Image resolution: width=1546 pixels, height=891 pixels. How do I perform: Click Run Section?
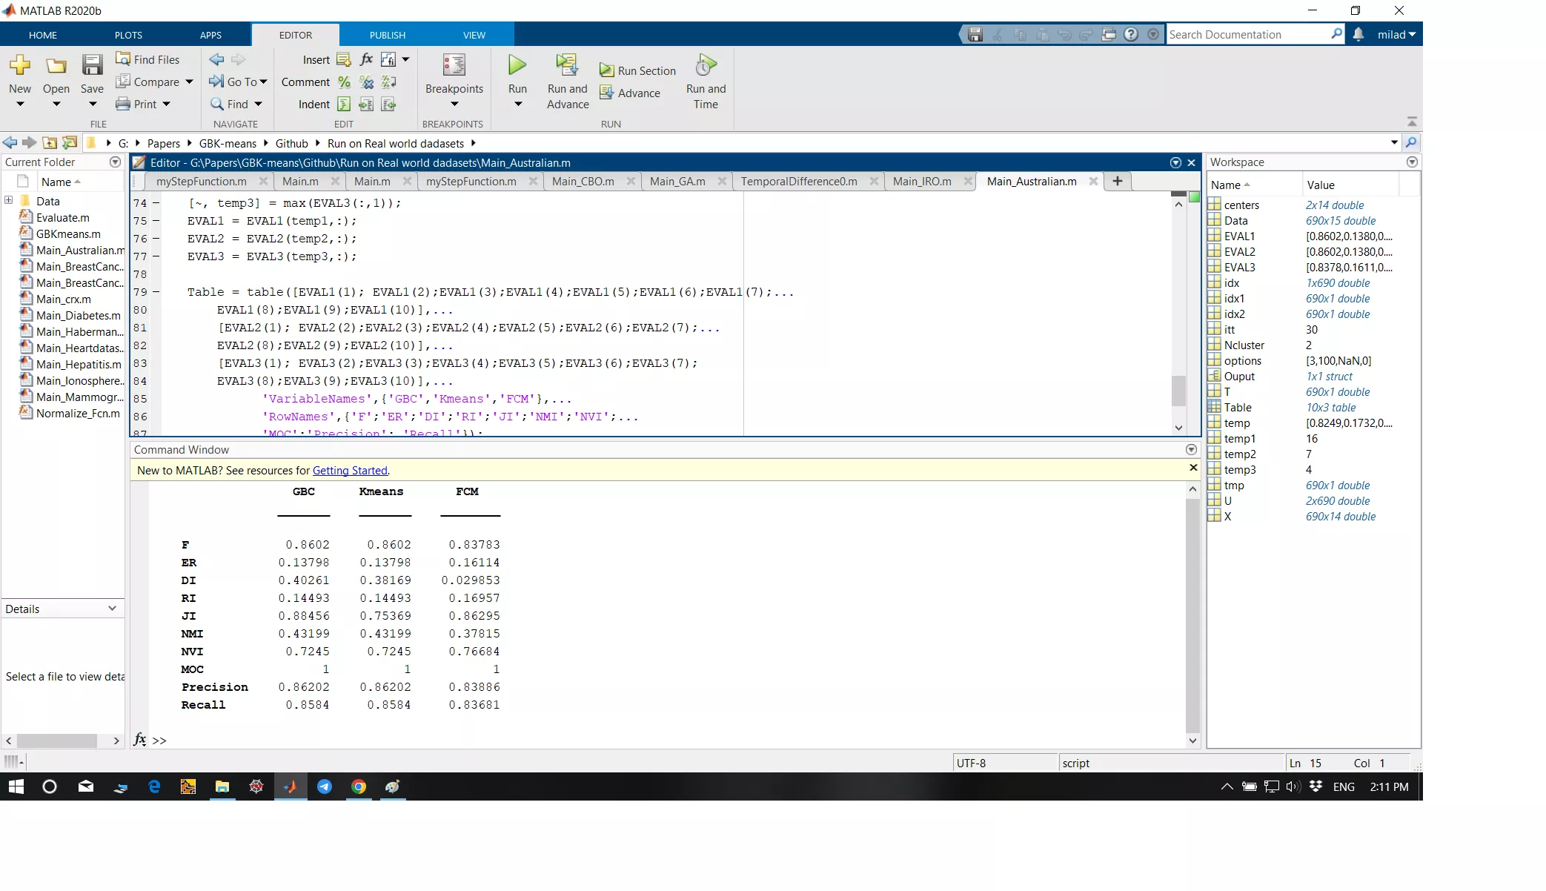click(637, 70)
